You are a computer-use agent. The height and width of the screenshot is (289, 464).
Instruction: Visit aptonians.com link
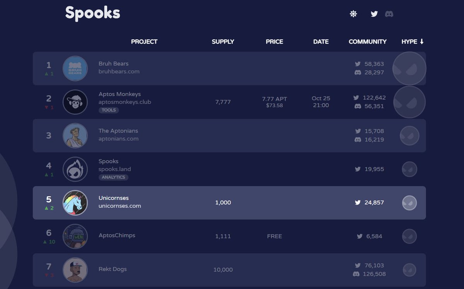(x=118, y=139)
